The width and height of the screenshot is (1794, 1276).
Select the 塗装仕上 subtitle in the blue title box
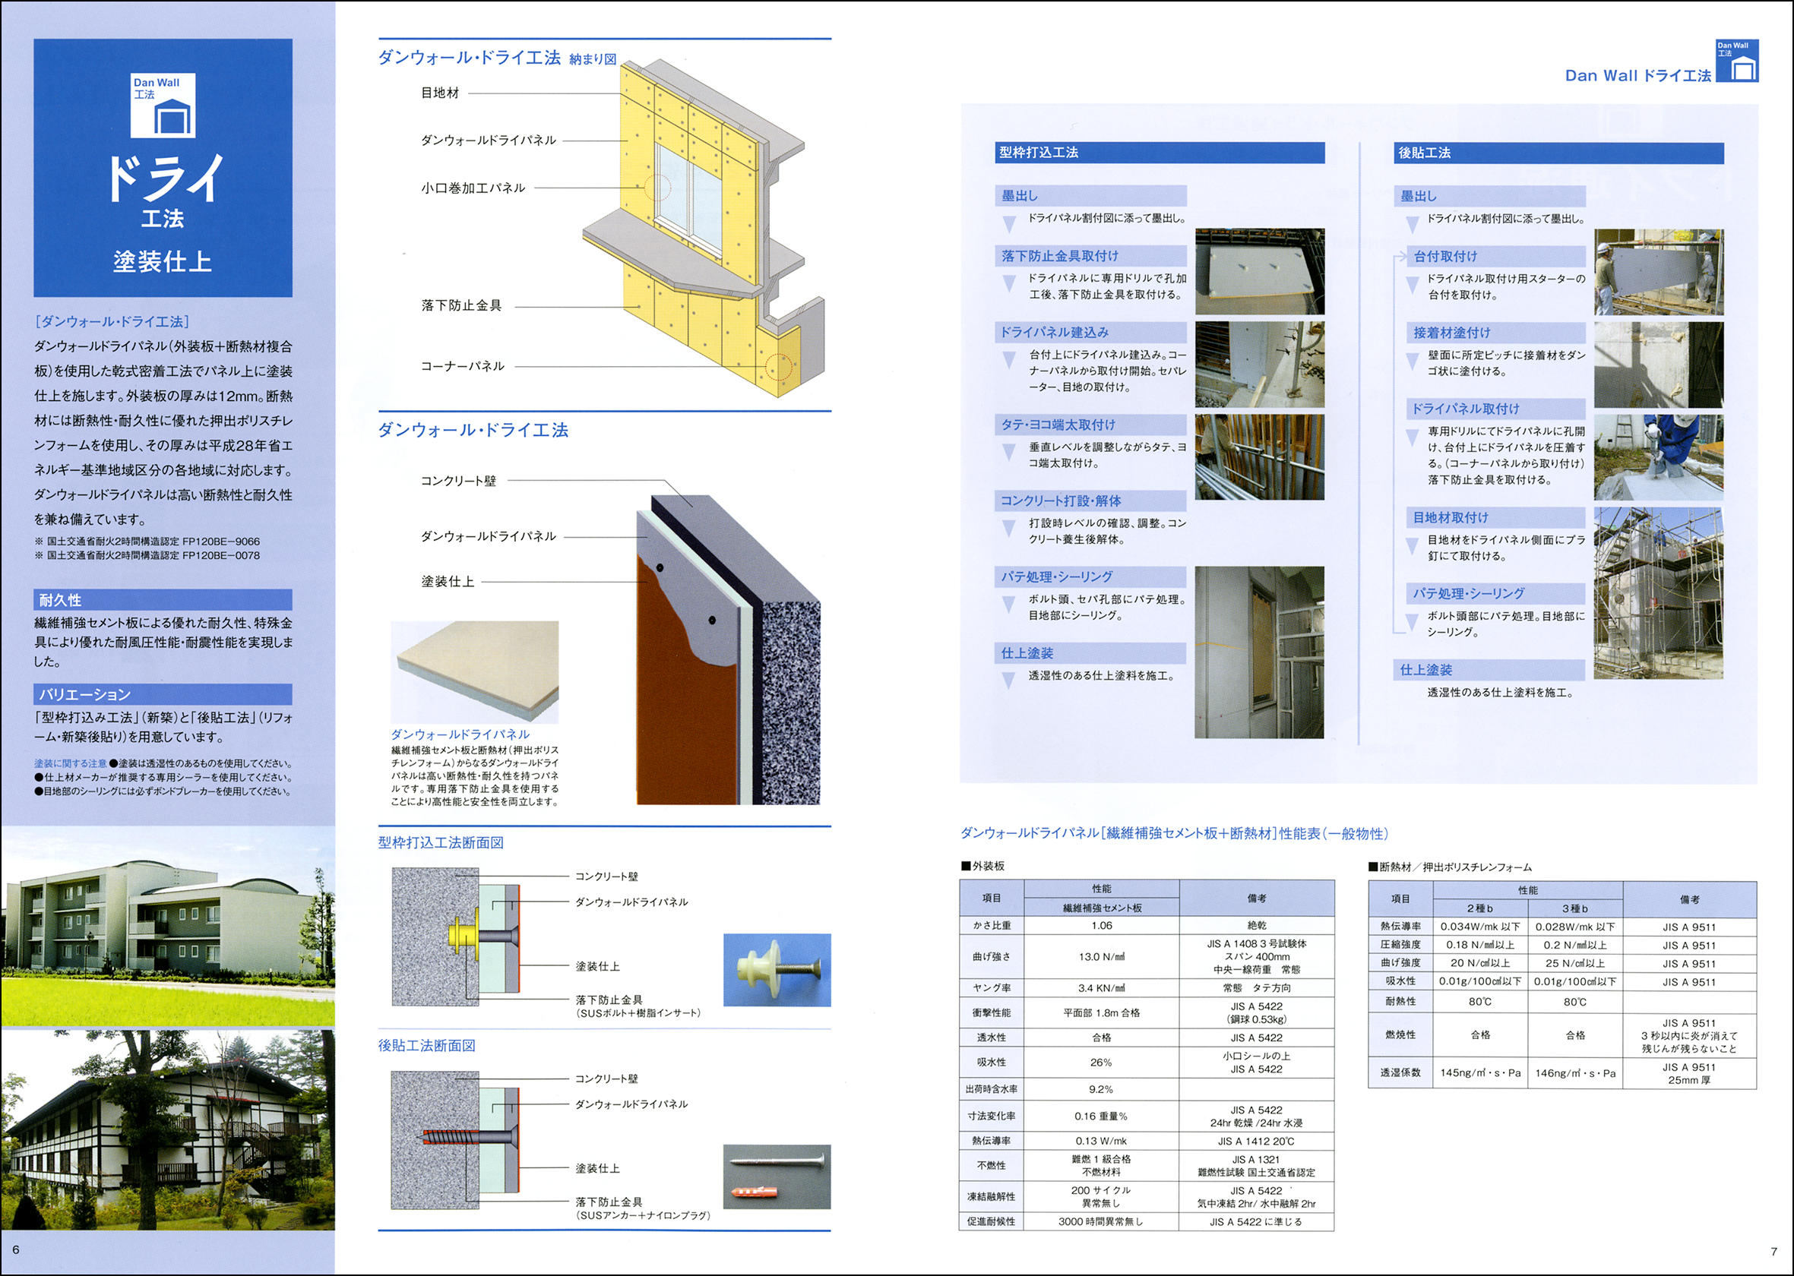[163, 261]
